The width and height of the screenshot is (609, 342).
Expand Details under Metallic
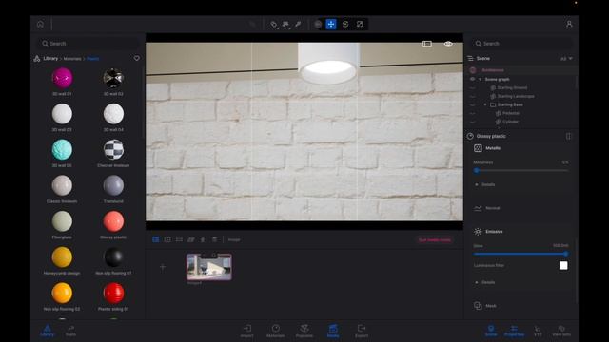coord(485,184)
